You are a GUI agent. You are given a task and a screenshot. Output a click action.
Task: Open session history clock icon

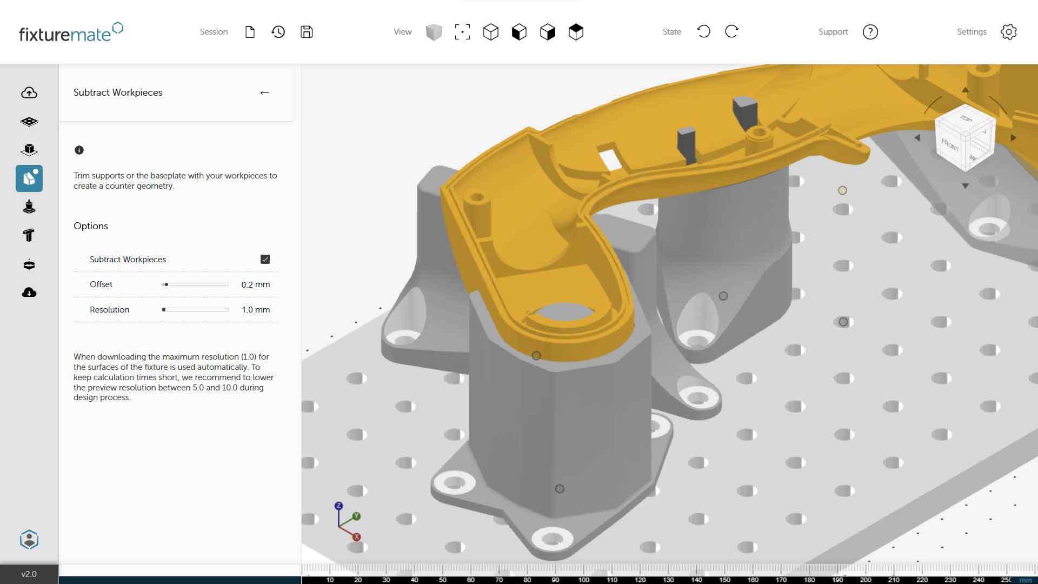pos(278,32)
